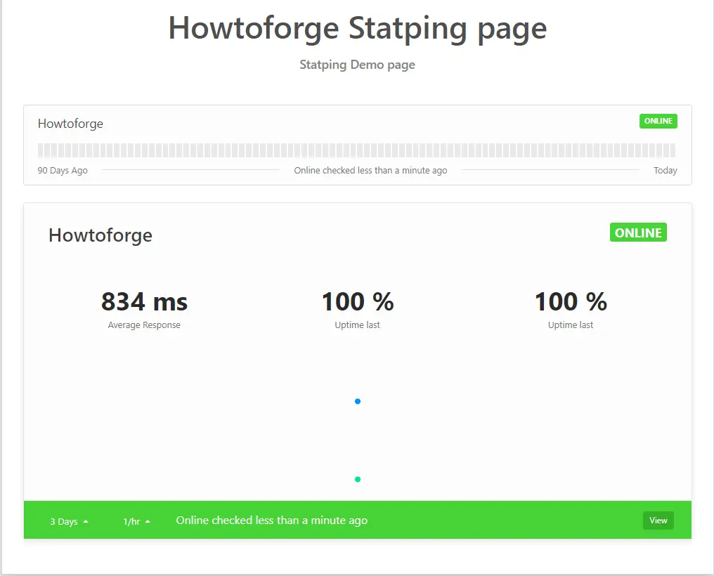Click the middle Uptime last label
This screenshot has width=714, height=576.
(x=358, y=325)
